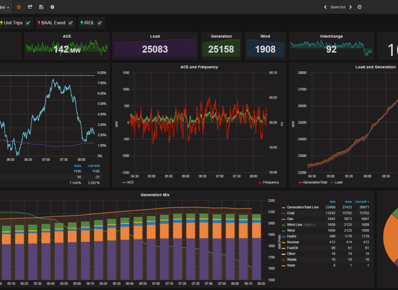Open Load and Generation panel title

coord(375,67)
